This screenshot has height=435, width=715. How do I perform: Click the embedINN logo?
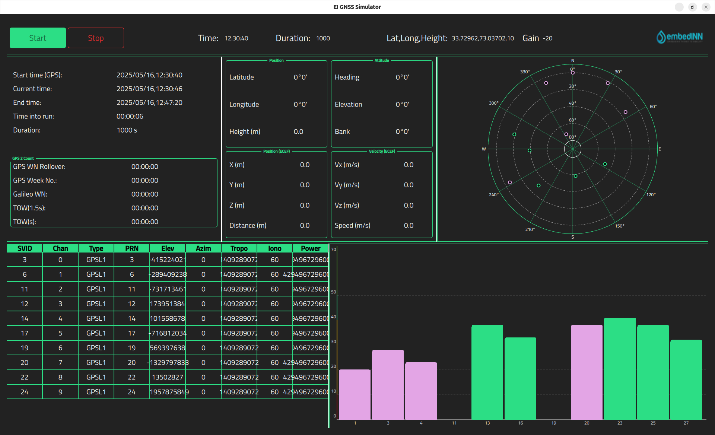click(x=680, y=37)
